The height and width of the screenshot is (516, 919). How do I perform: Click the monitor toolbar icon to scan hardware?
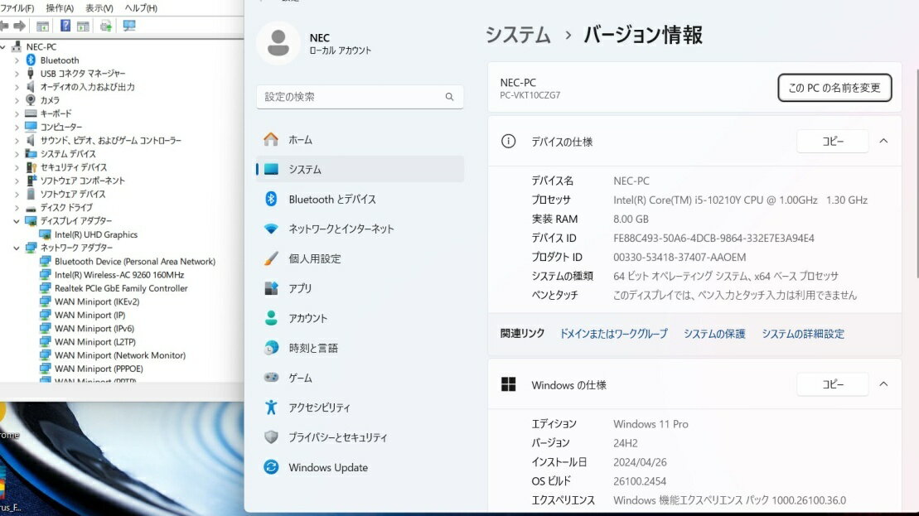(x=129, y=26)
